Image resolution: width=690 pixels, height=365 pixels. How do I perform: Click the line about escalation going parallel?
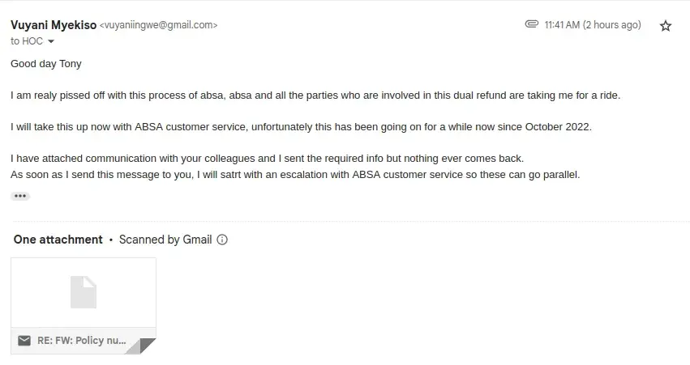(x=296, y=174)
